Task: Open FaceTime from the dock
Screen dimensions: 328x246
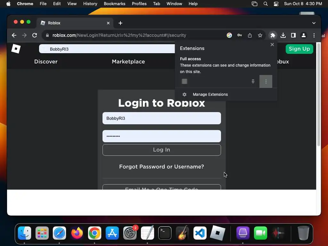Action: [x=260, y=233]
